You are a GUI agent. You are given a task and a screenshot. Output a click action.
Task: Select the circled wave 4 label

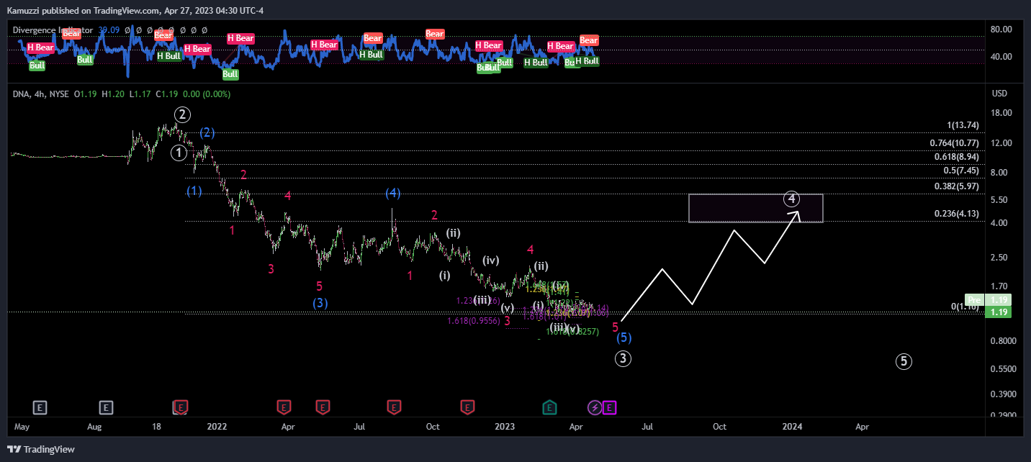point(791,198)
